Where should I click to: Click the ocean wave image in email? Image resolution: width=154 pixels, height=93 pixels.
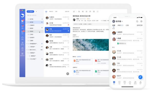[91, 45]
